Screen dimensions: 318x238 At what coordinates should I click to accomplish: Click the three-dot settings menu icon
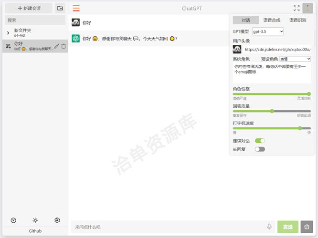coord(307,8)
